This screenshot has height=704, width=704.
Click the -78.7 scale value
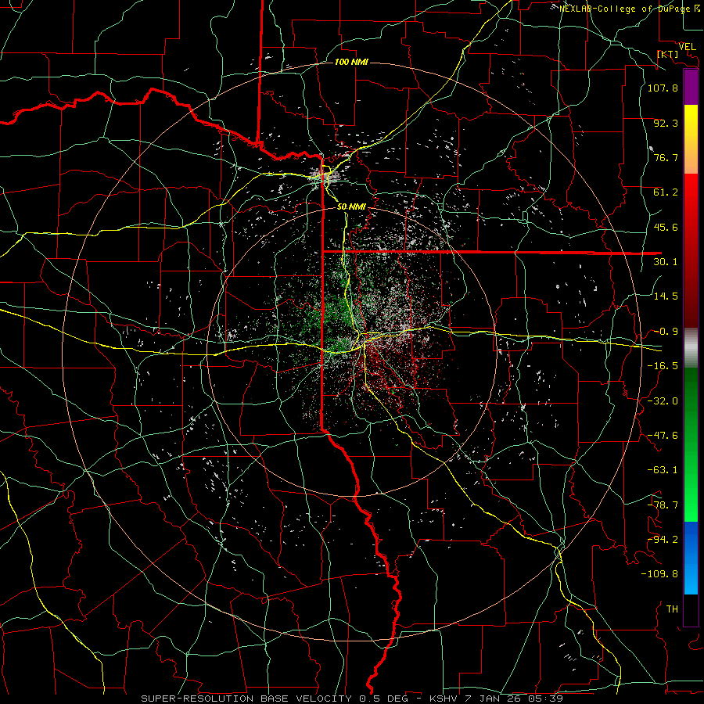[x=663, y=505]
